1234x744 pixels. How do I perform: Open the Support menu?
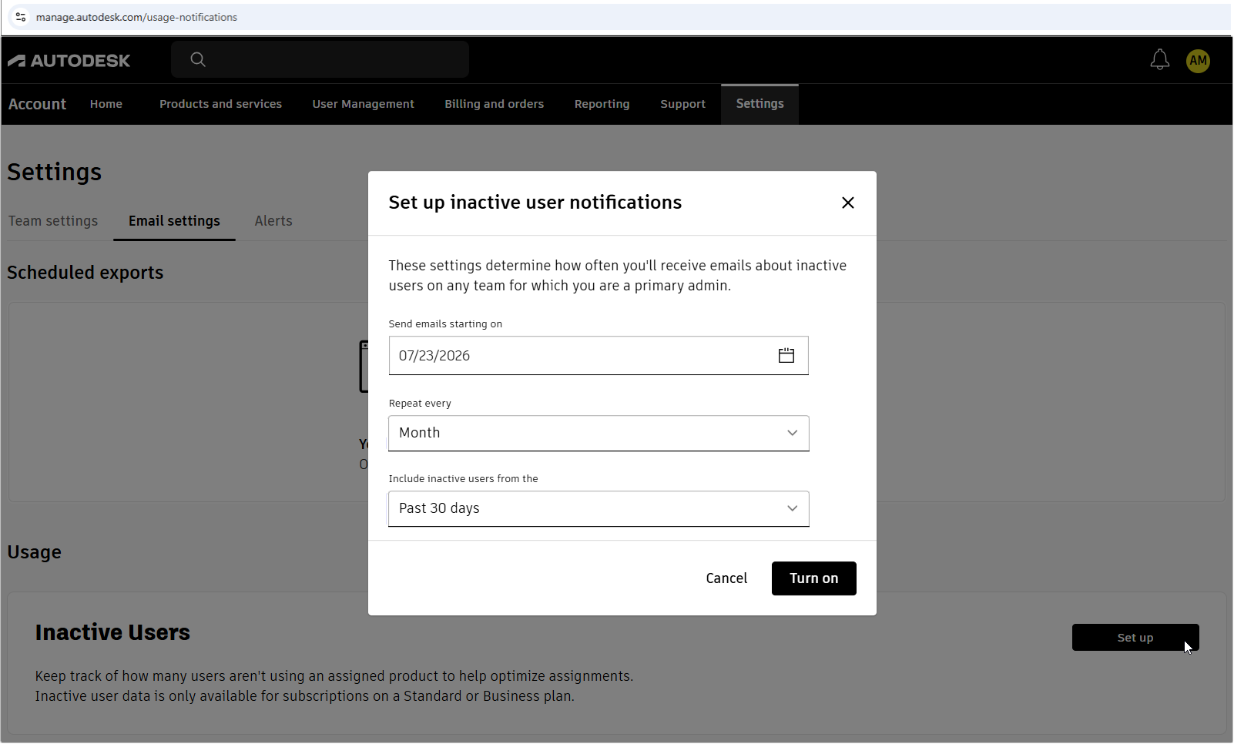click(x=682, y=104)
